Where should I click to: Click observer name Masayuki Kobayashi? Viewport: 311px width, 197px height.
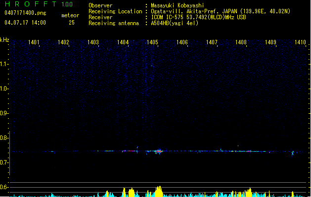178,5
